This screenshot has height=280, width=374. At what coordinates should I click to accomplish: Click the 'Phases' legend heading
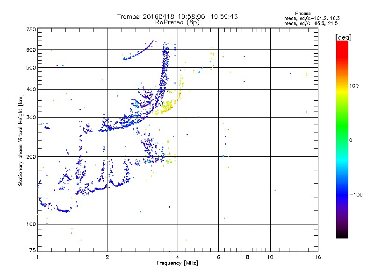tap(302, 14)
